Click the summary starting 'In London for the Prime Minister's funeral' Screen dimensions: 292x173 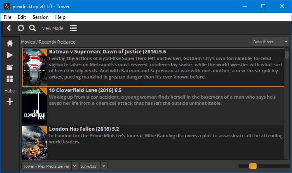[166, 139]
